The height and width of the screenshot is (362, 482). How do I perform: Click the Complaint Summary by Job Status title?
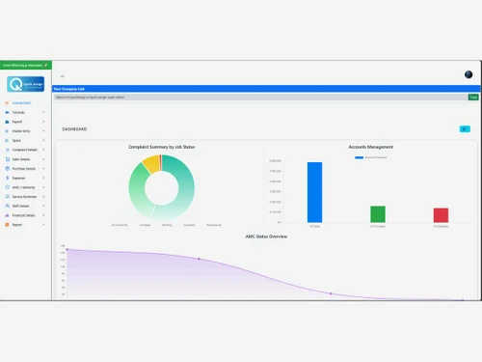pos(162,147)
